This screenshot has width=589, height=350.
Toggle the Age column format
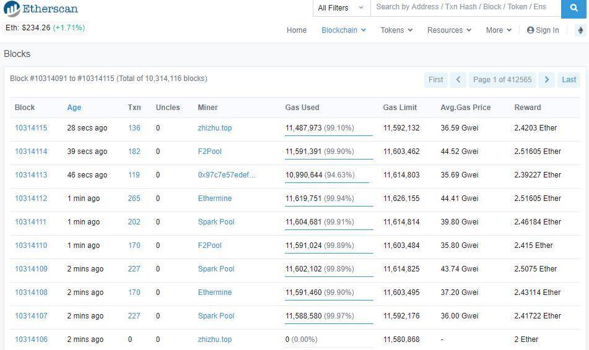(74, 108)
